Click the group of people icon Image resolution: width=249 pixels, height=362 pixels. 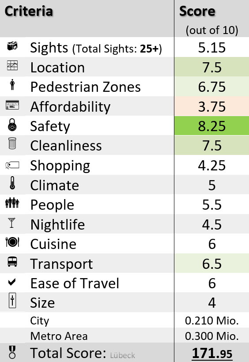tap(12, 203)
